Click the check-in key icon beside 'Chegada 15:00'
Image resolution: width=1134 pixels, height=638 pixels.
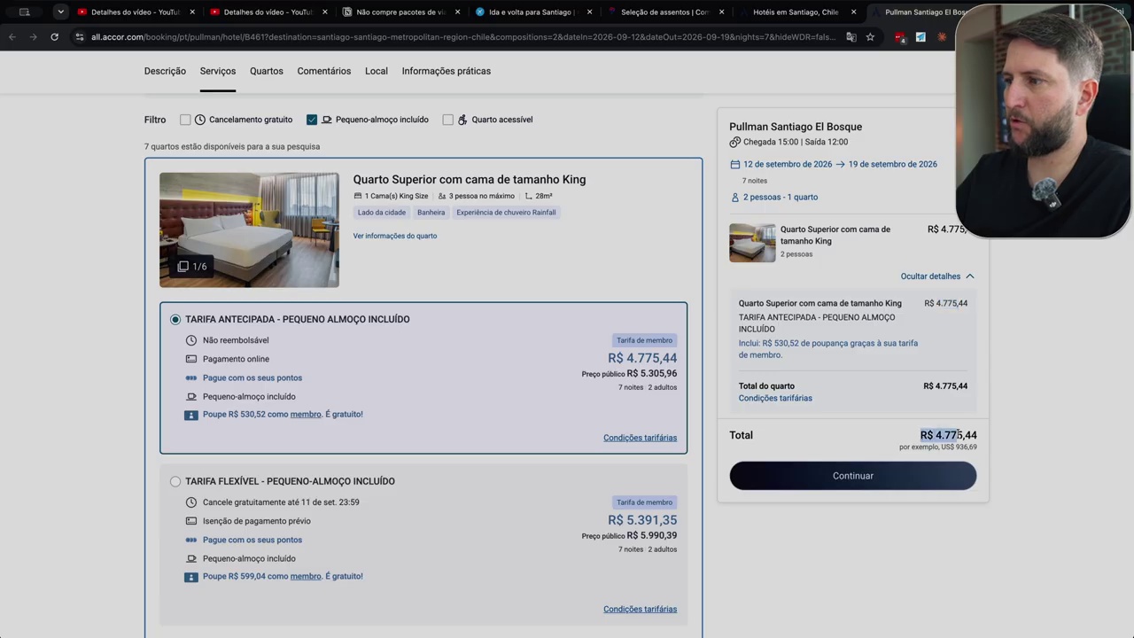click(734, 142)
